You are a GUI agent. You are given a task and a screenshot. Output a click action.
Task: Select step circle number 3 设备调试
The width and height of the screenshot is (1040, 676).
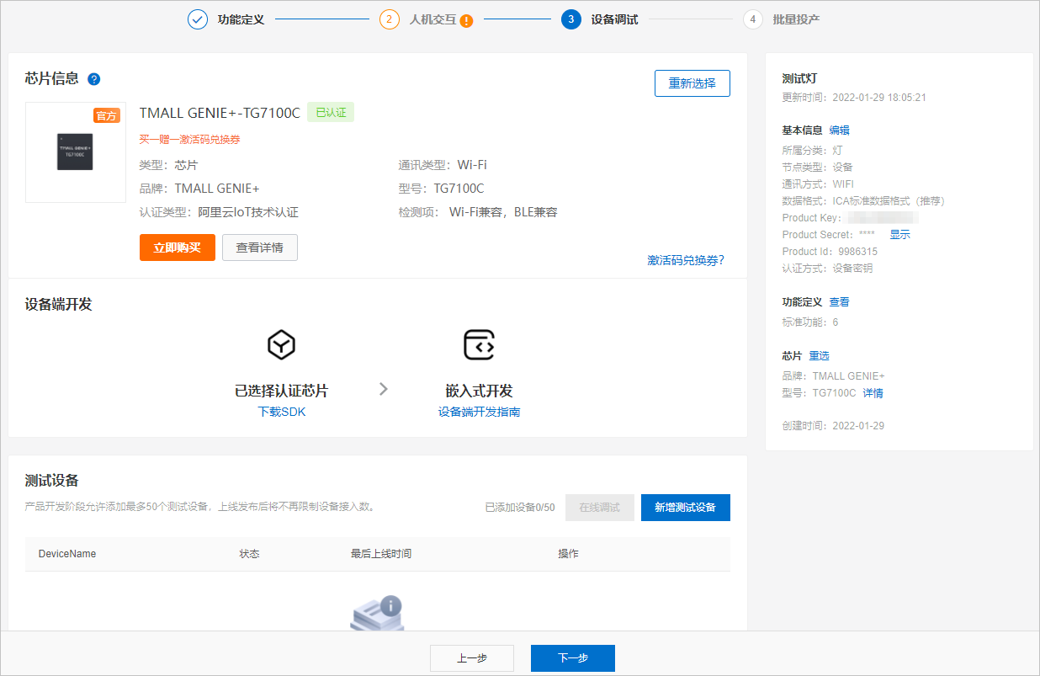[571, 19]
